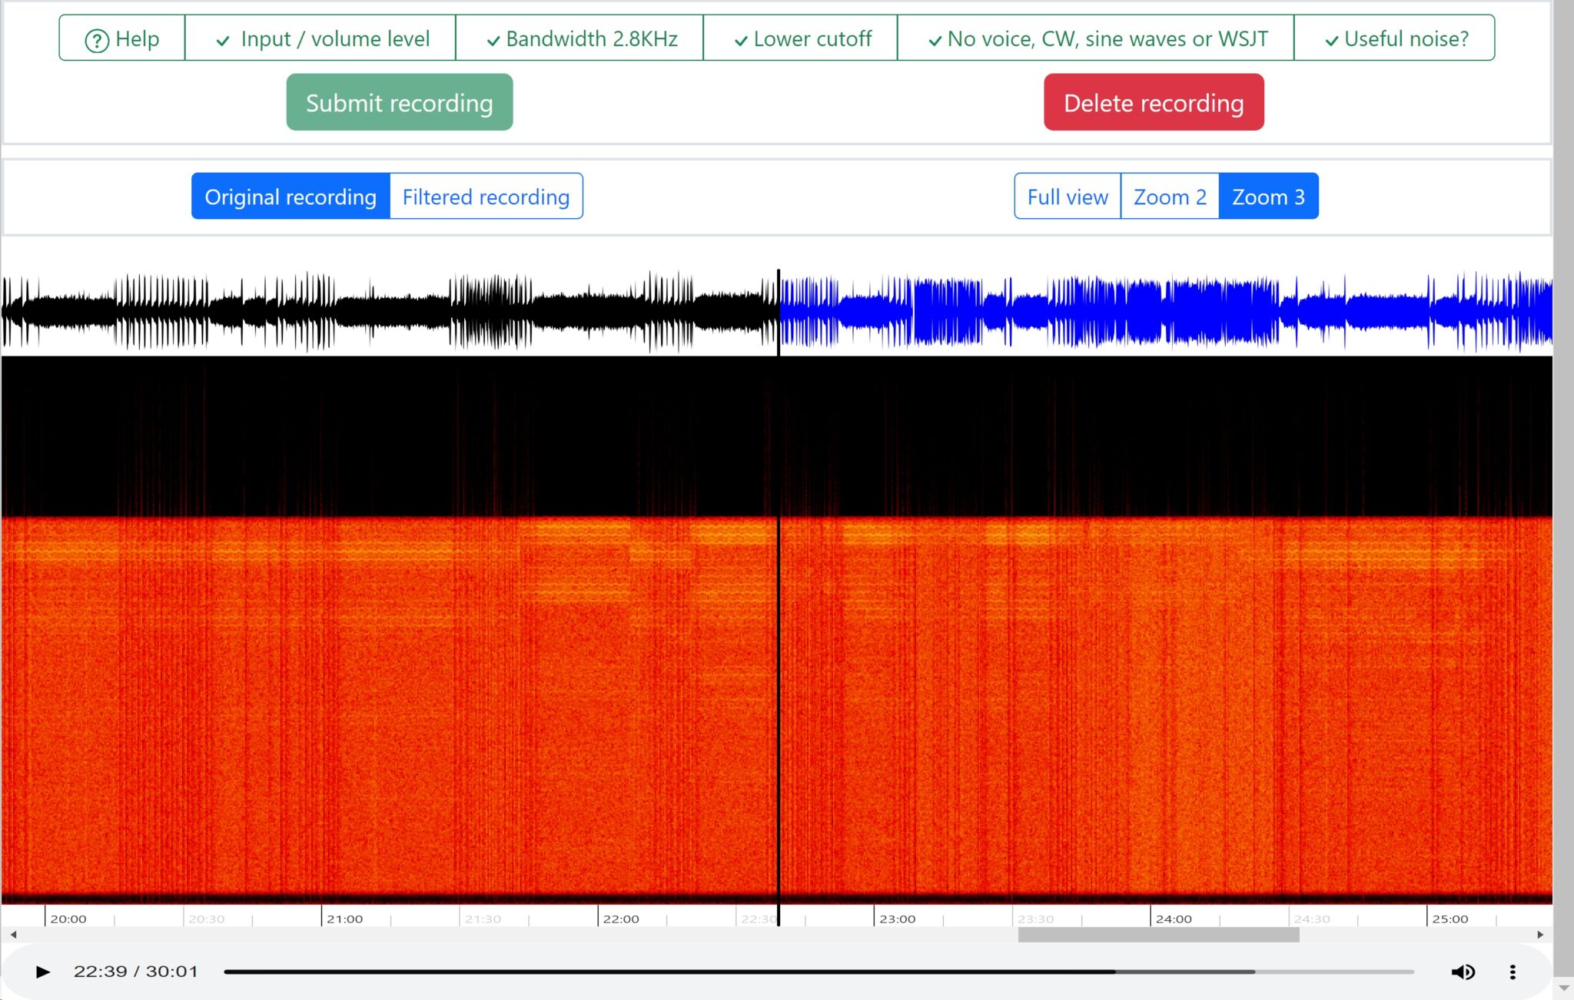This screenshot has height=1000, width=1574.
Task: Click the checkmark beside "Useful noise?"
Action: click(1332, 38)
